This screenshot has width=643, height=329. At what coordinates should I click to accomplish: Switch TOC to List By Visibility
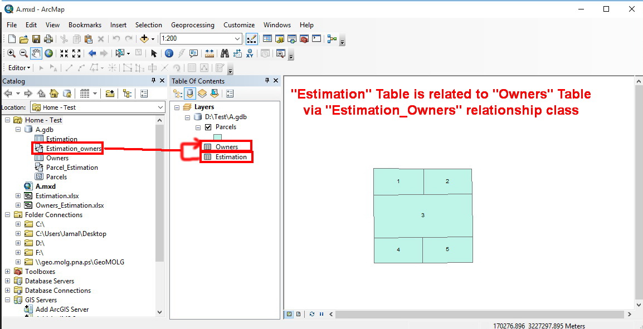pos(202,94)
